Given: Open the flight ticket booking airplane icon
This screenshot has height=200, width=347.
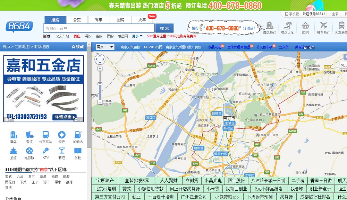Looking at the screenshot, I should [x=323, y=28].
